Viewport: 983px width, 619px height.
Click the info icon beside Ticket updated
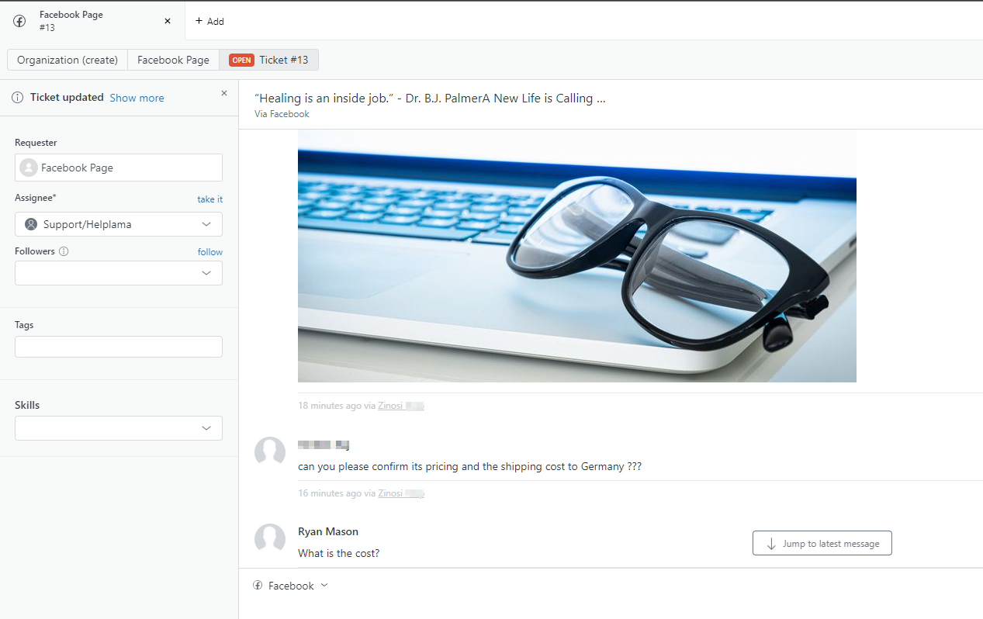[x=17, y=98]
